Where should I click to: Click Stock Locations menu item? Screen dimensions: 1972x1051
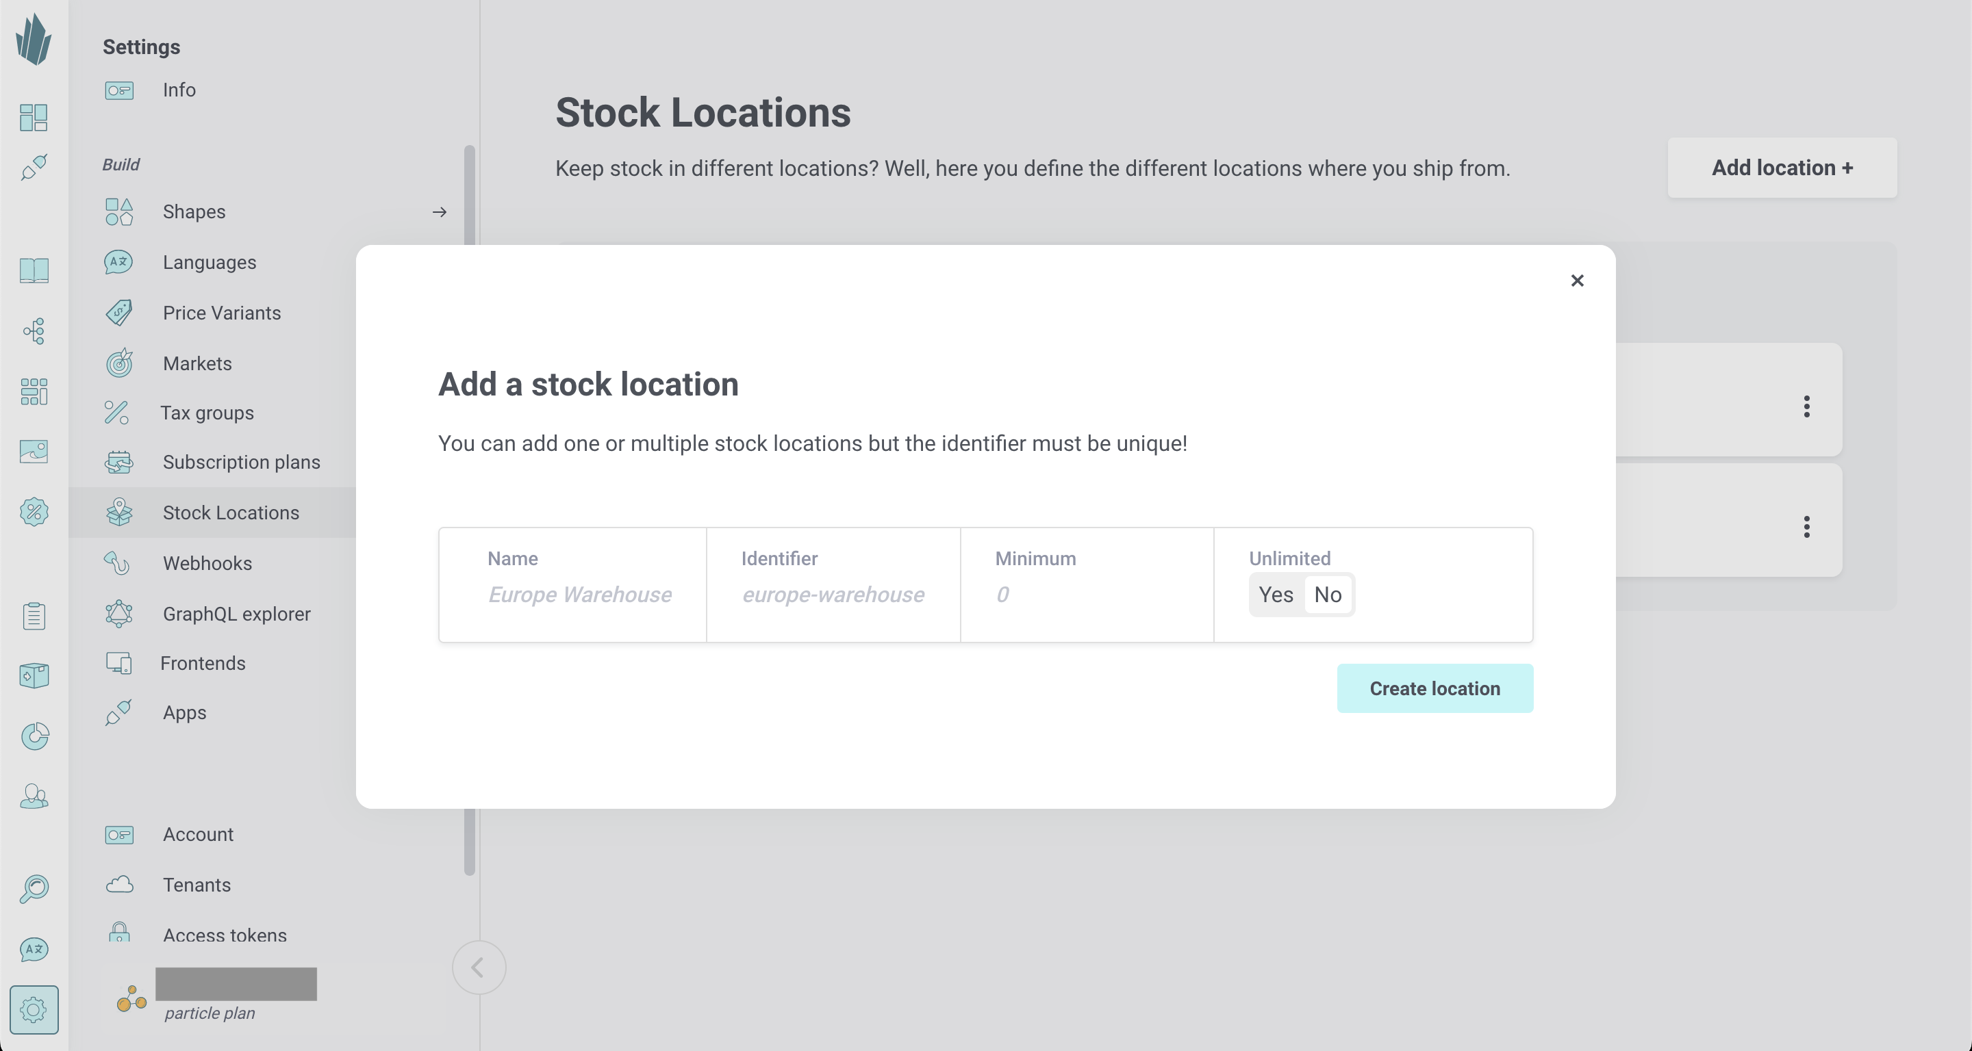coord(231,512)
